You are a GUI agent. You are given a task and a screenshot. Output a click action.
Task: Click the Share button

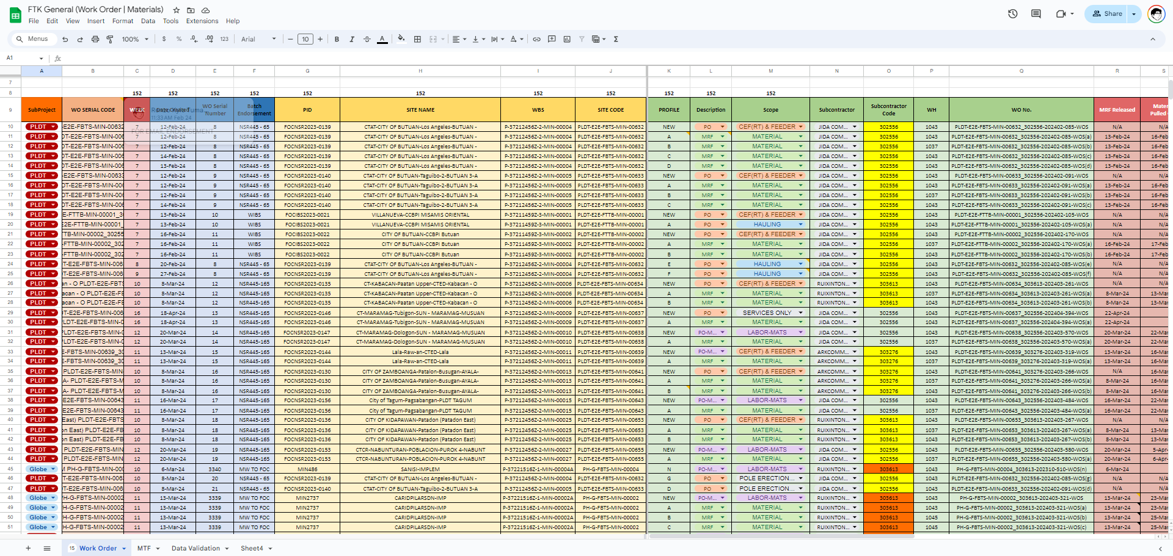(1106, 13)
